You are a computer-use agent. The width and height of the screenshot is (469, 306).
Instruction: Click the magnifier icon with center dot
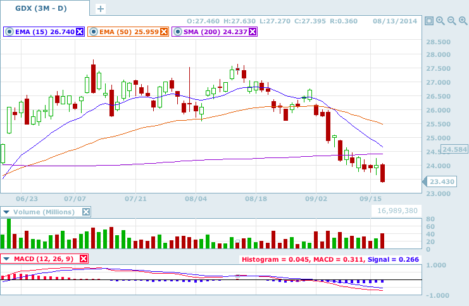tap(441, 21)
